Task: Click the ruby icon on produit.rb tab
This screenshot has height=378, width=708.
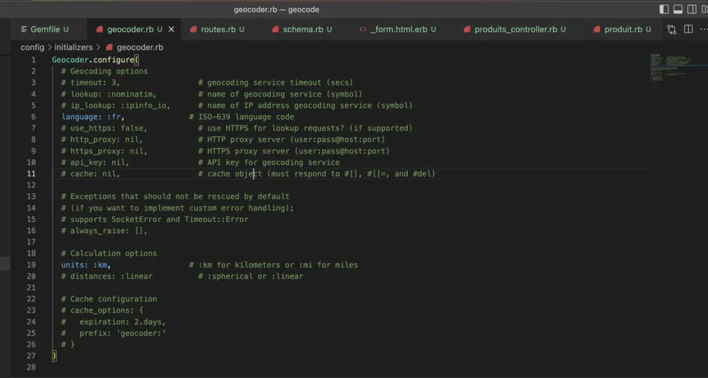Action: [597, 29]
